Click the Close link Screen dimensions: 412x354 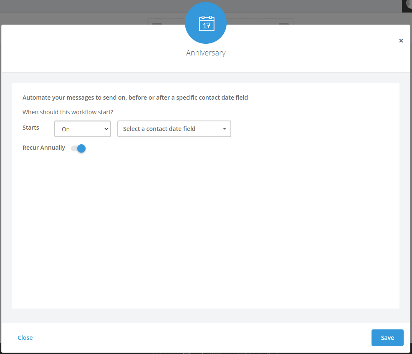25,338
